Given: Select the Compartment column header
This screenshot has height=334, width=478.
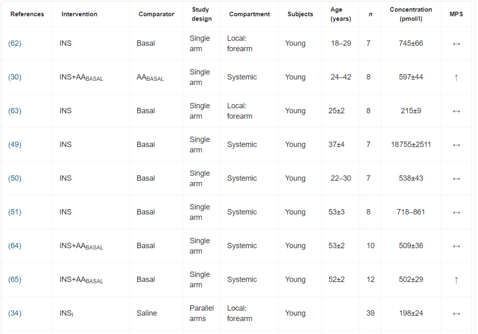Looking at the screenshot, I should 249,14.
